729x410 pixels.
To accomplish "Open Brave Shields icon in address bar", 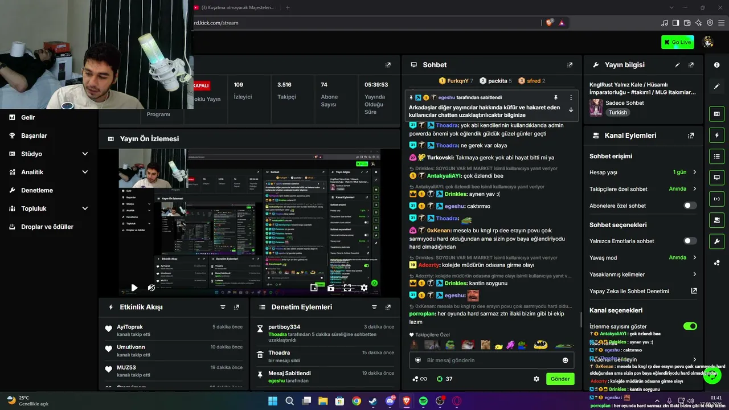I will 549,23.
